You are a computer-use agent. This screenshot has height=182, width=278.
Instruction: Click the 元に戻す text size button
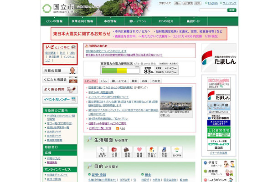(x=188, y=3)
